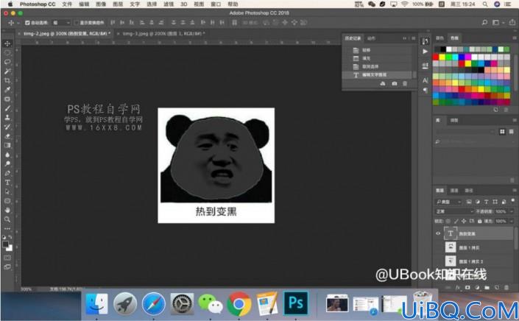Select the first history state row
Image resolution: width=519 pixels, height=321 pixels.
pos(378,50)
